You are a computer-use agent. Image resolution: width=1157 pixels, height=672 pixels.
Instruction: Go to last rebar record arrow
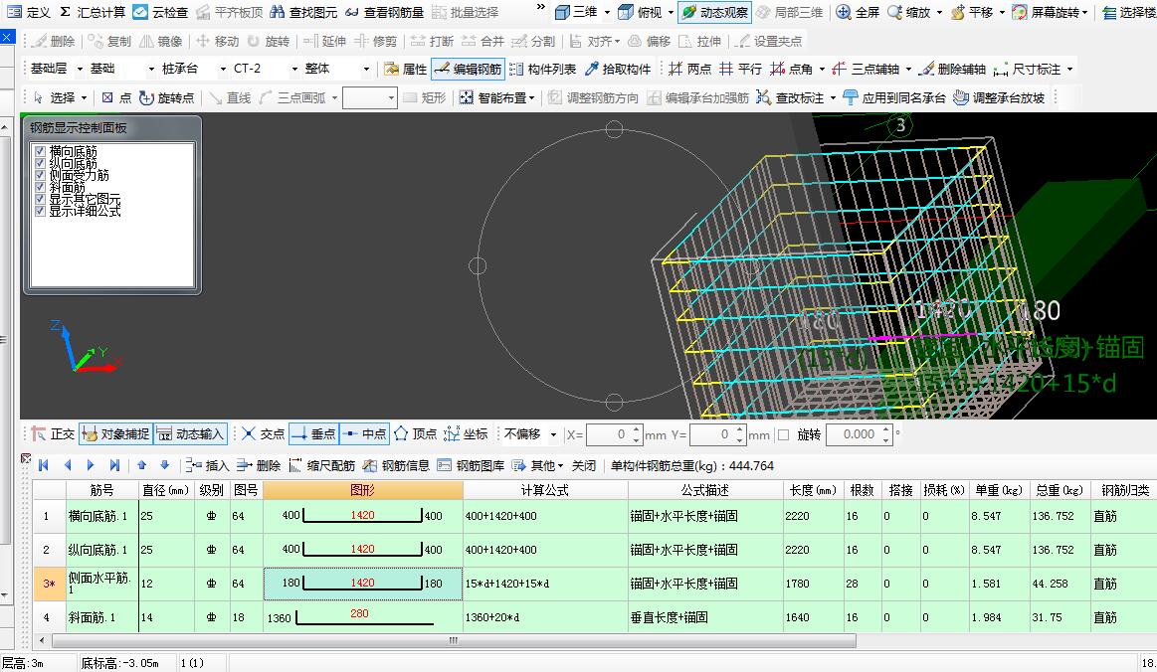click(x=114, y=465)
